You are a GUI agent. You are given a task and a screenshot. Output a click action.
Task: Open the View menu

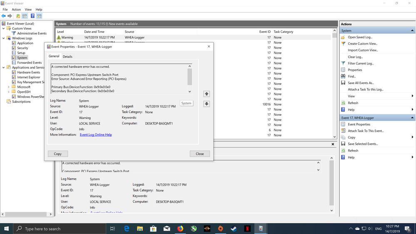[28, 9]
